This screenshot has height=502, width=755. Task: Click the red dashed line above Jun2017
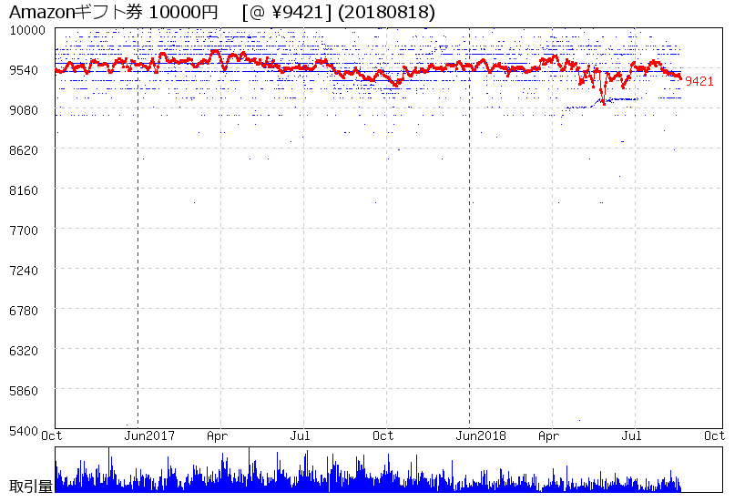(138, 229)
